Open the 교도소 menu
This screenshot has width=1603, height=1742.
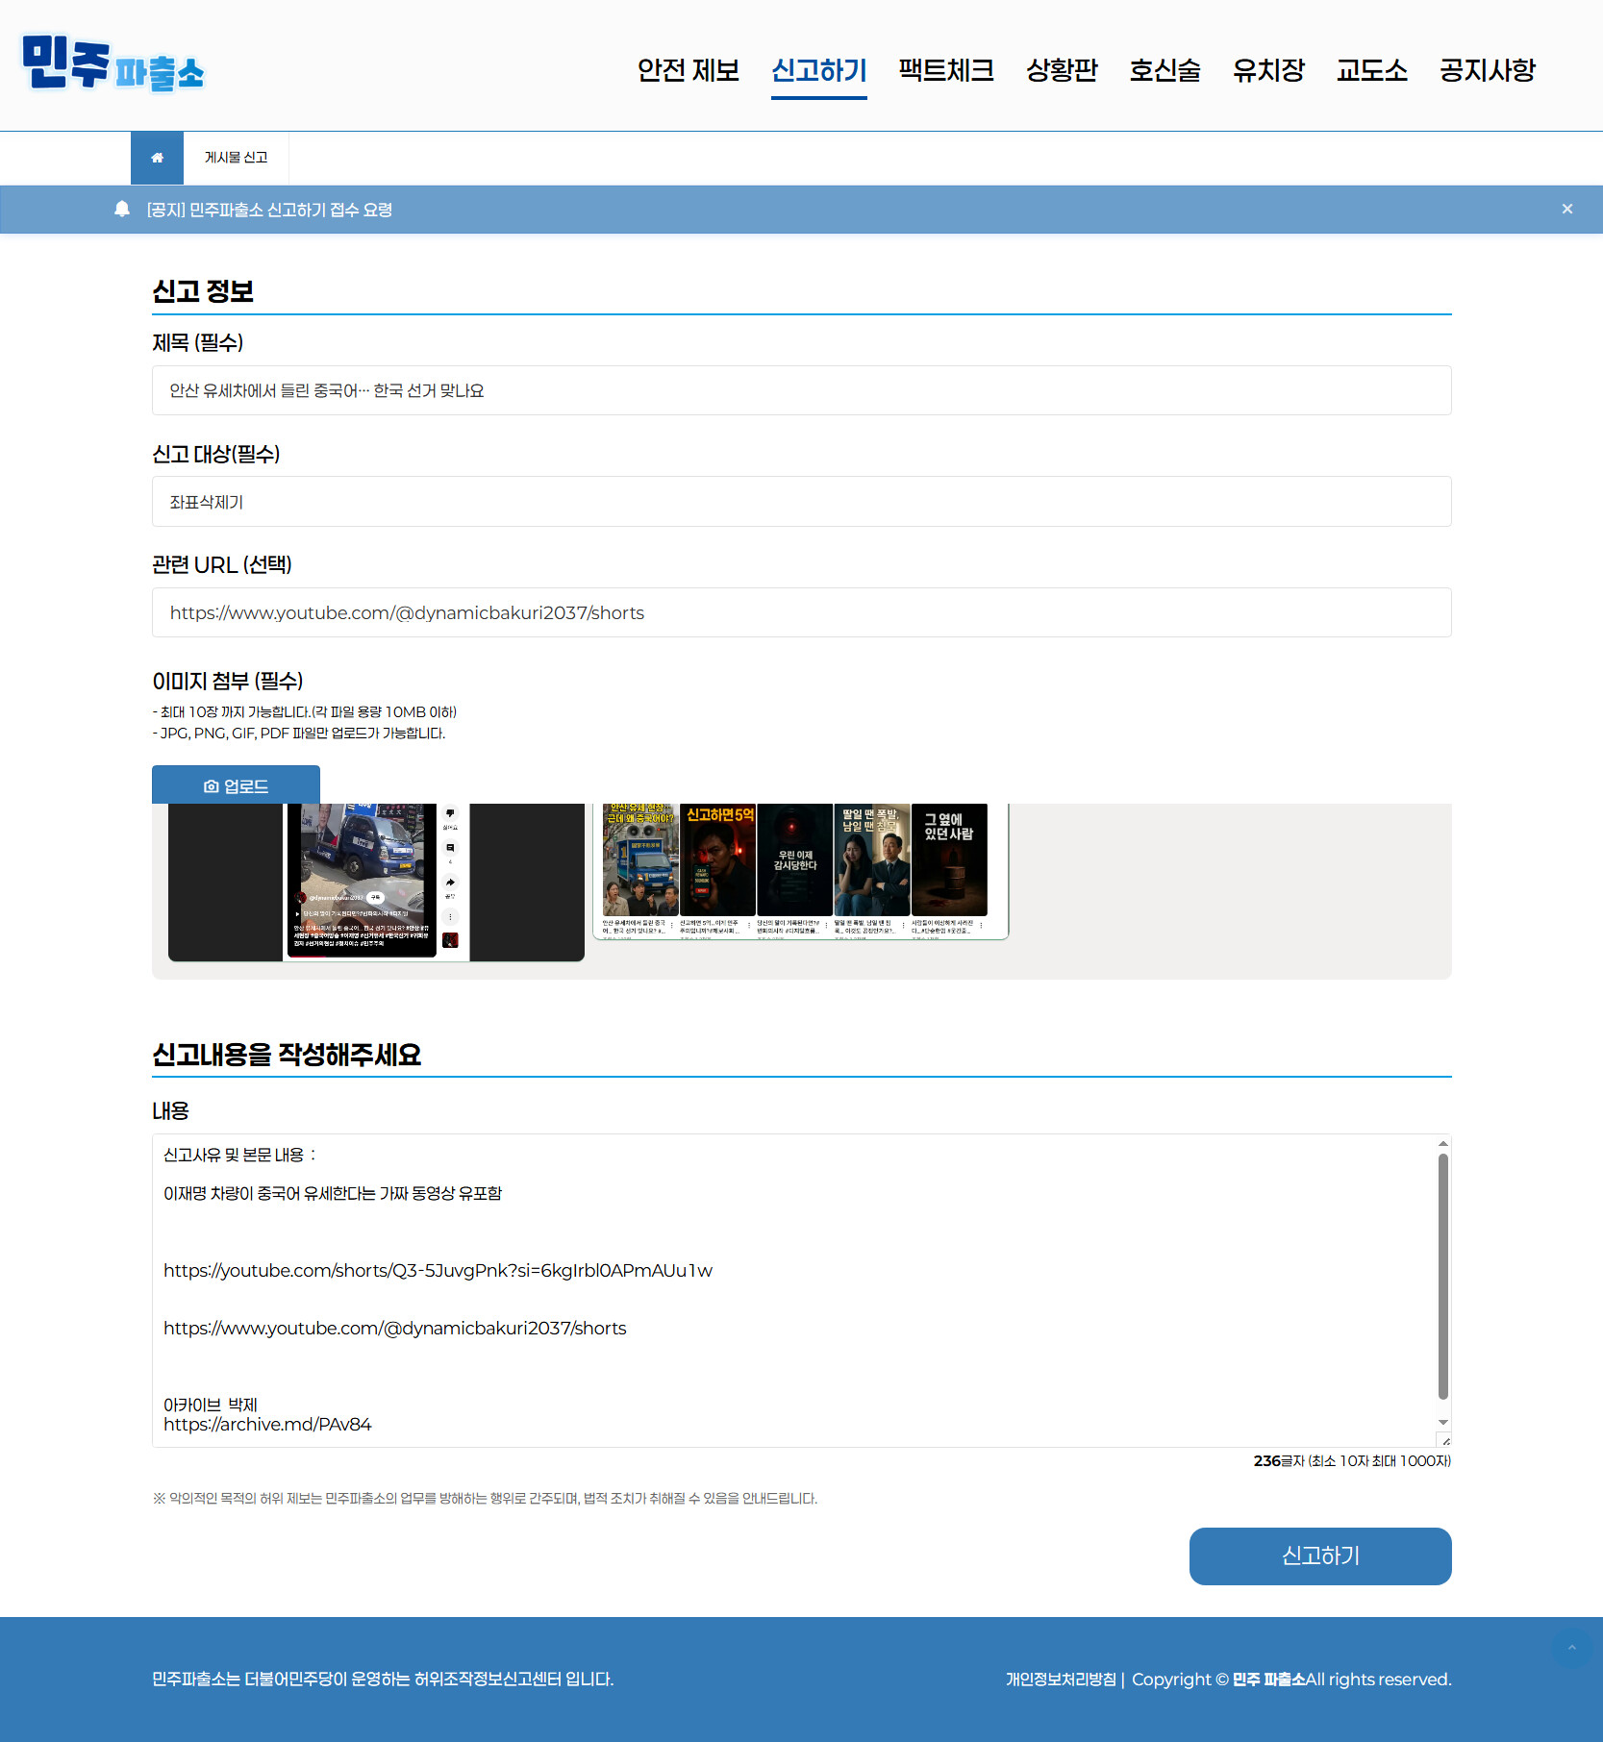click(x=1372, y=70)
